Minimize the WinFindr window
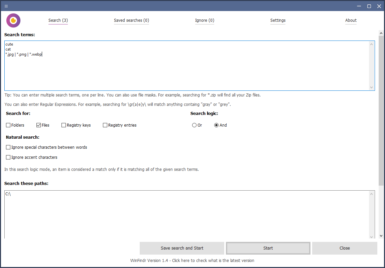This screenshot has width=385, height=268. (x=359, y=6)
